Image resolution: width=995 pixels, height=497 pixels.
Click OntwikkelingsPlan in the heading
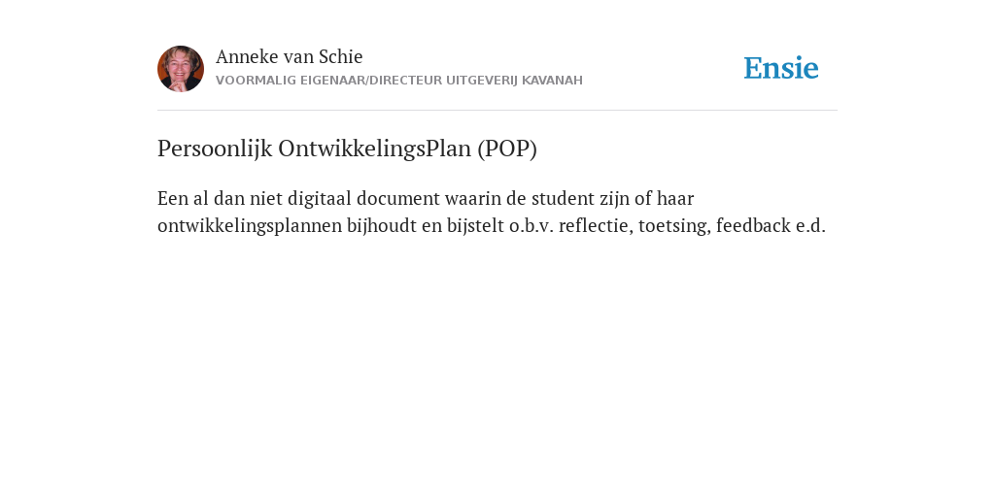[375, 149]
